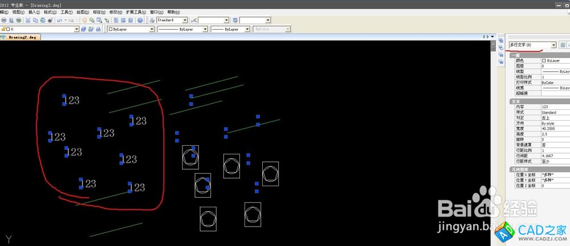Click the Help question mark icon
The height and width of the screenshot is (246, 570).
click(140, 20)
